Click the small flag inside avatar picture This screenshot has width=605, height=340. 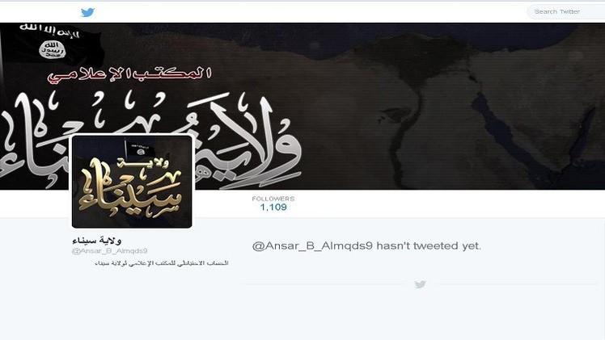pyautogui.click(x=136, y=149)
